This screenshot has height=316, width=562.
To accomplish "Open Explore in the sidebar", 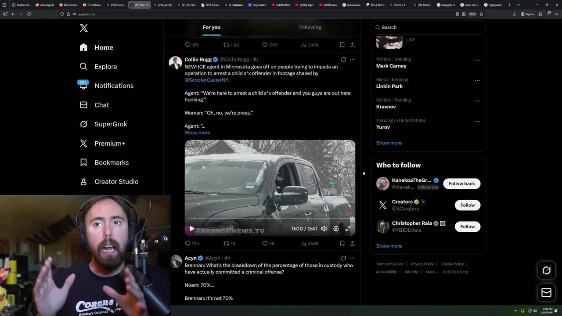I will pyautogui.click(x=98, y=67).
